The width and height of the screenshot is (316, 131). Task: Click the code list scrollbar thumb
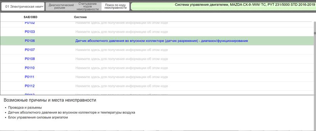point(315,33)
